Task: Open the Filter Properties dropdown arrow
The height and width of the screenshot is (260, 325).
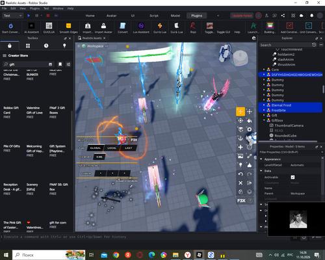Action: [322, 152]
